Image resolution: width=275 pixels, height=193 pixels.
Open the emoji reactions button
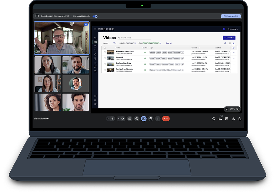pyautogui.click(x=137, y=119)
